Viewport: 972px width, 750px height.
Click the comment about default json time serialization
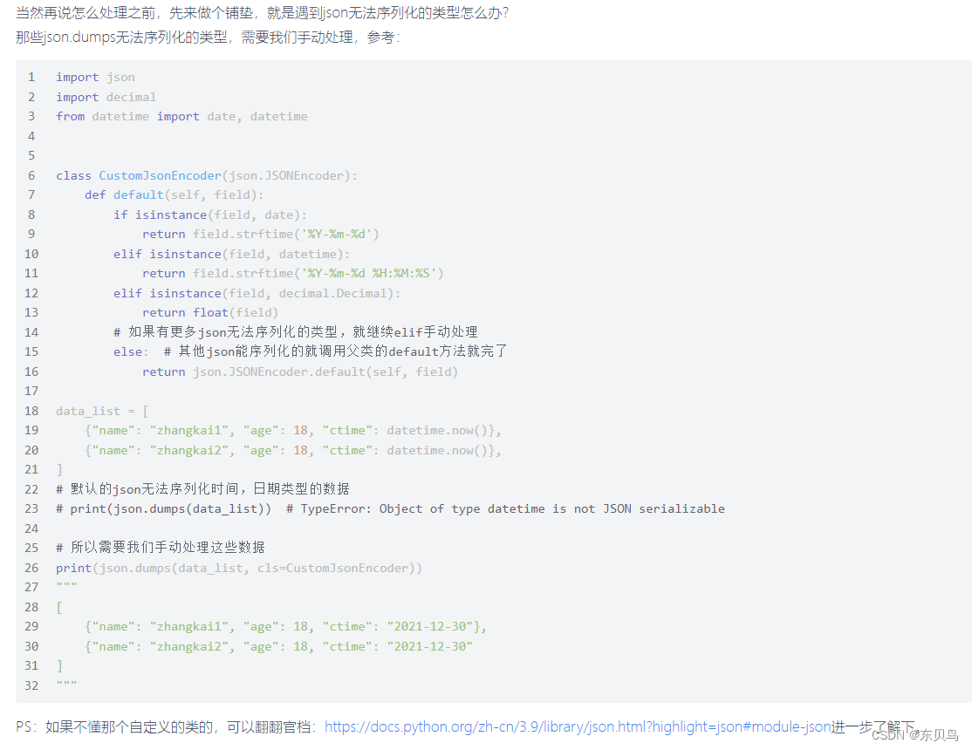pos(202,488)
